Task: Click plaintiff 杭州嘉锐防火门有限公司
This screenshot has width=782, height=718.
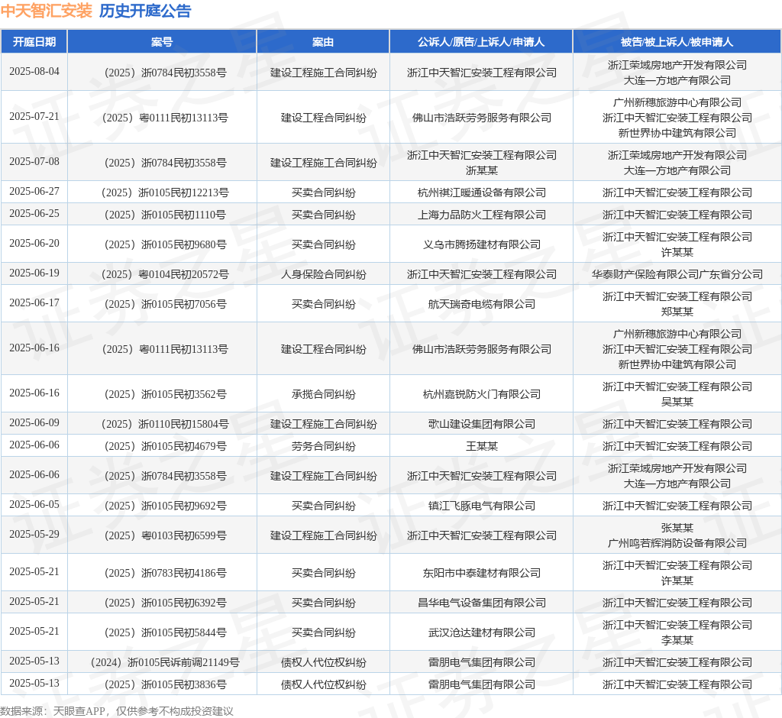Action: point(481,394)
